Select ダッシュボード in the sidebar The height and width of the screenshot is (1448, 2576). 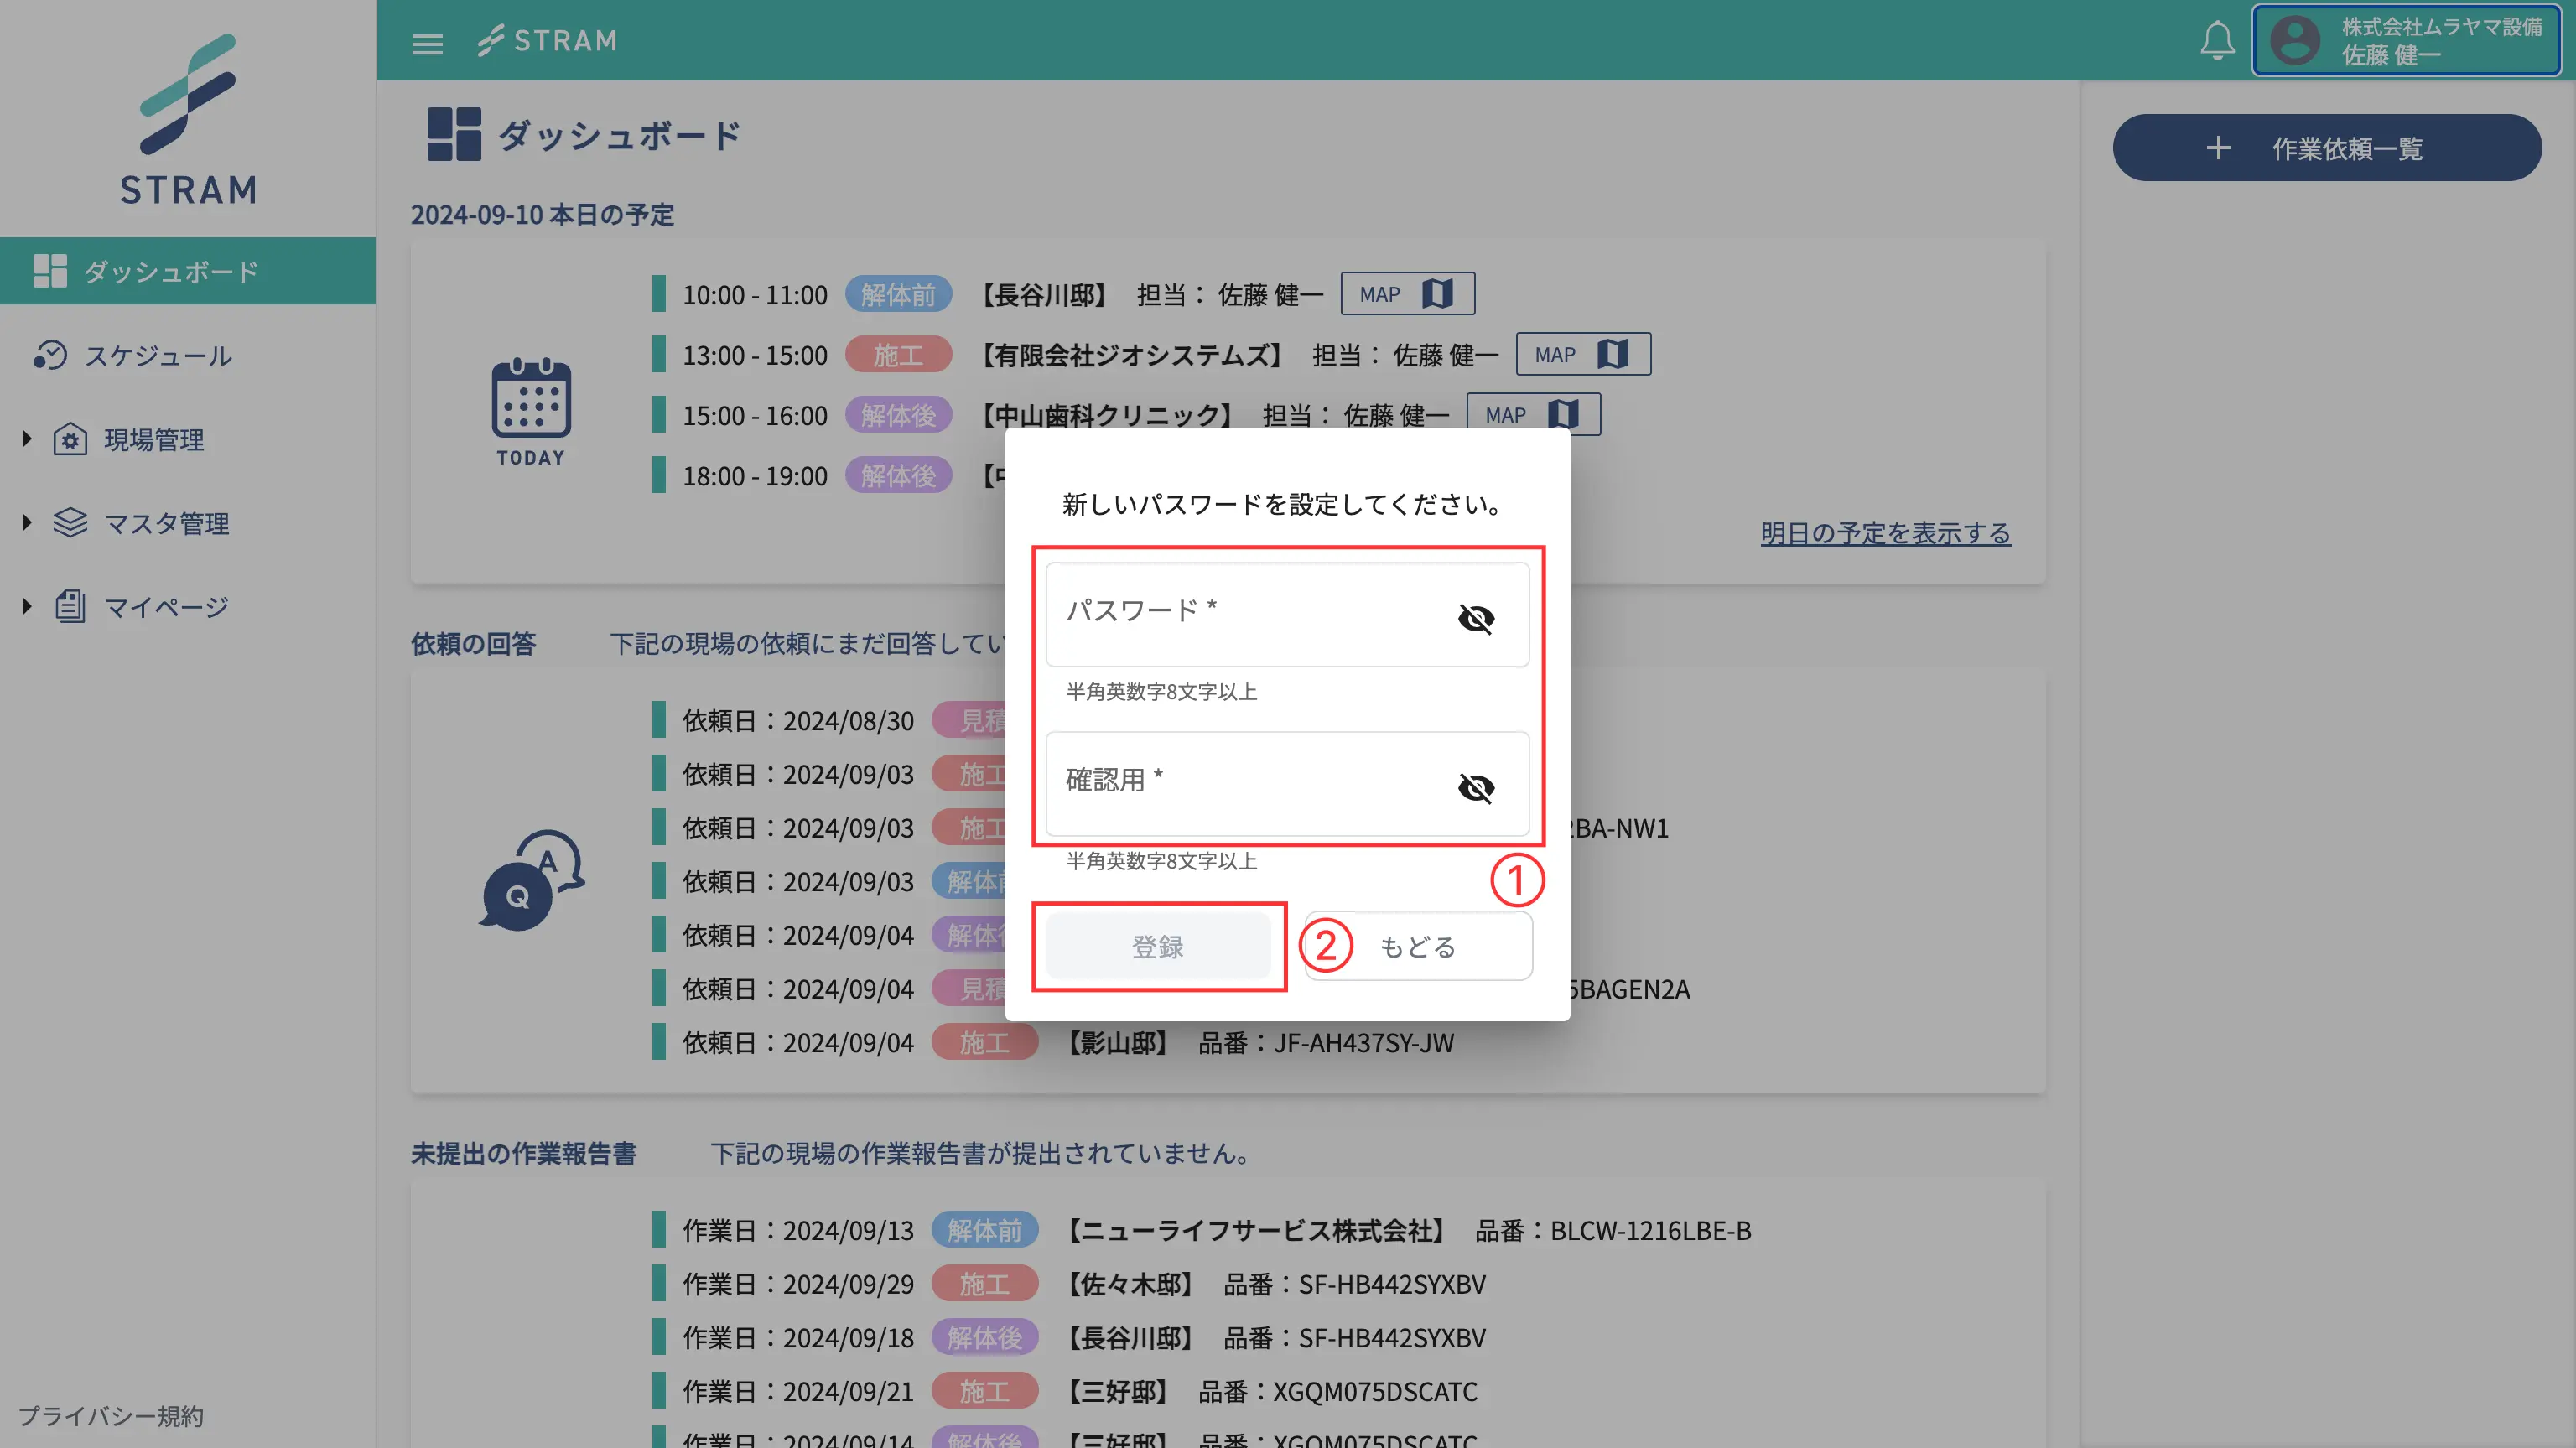tap(170, 271)
